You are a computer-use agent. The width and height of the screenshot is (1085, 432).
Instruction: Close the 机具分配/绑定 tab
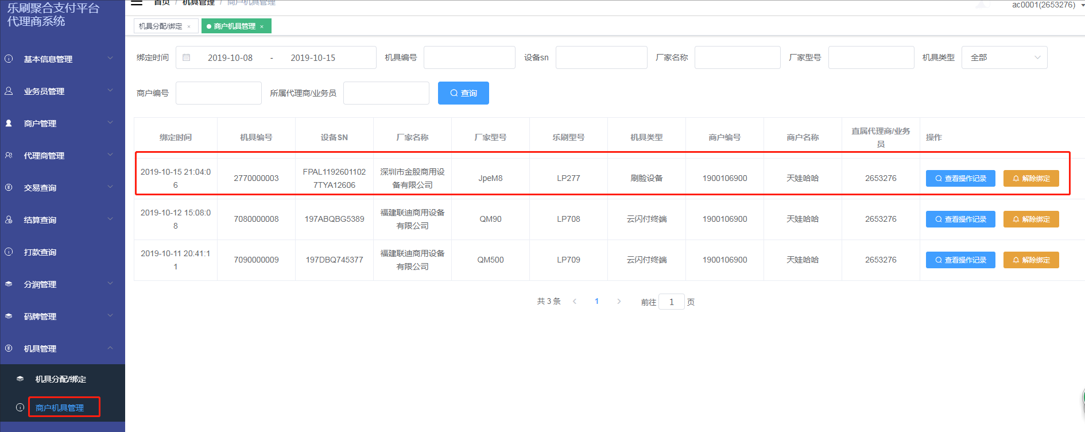189,26
